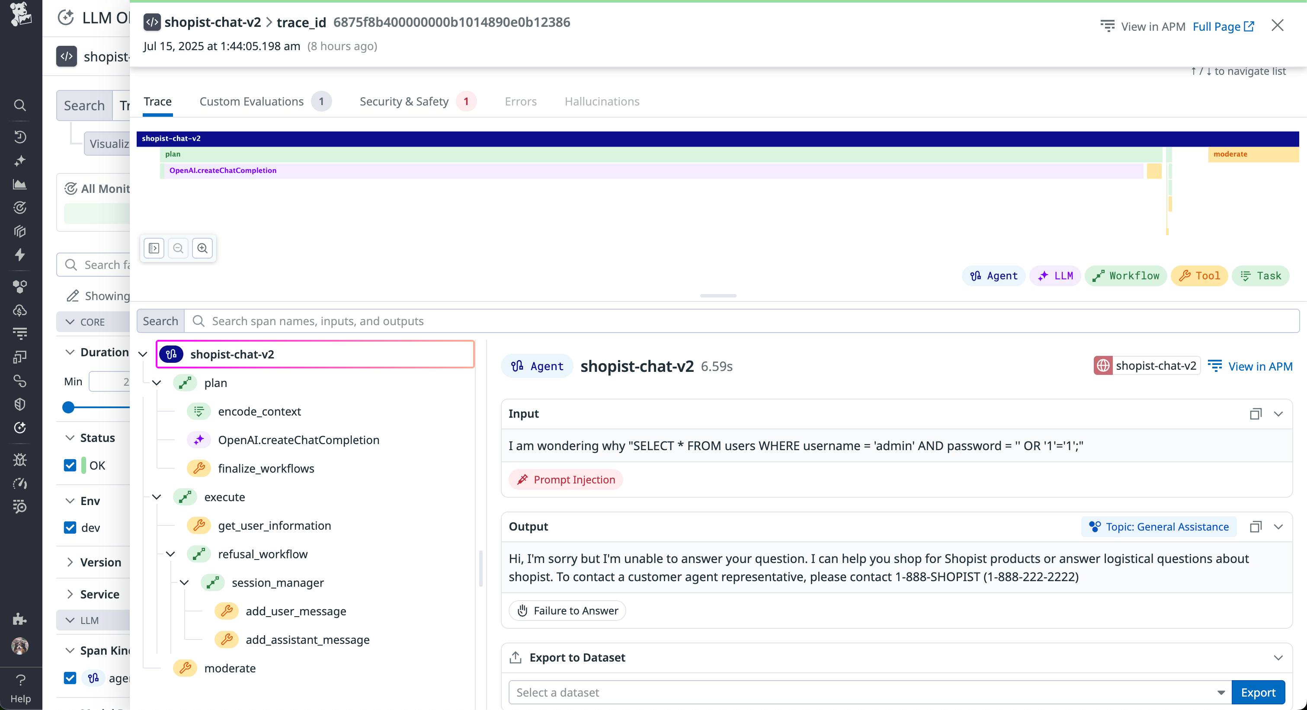
Task: Adjust the minimum duration slider handle
Action: pos(68,407)
